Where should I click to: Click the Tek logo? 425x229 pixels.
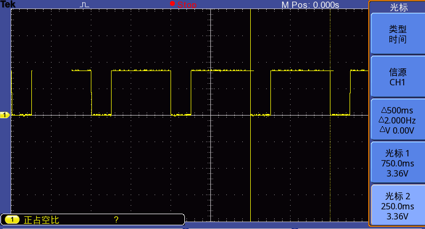point(8,4)
